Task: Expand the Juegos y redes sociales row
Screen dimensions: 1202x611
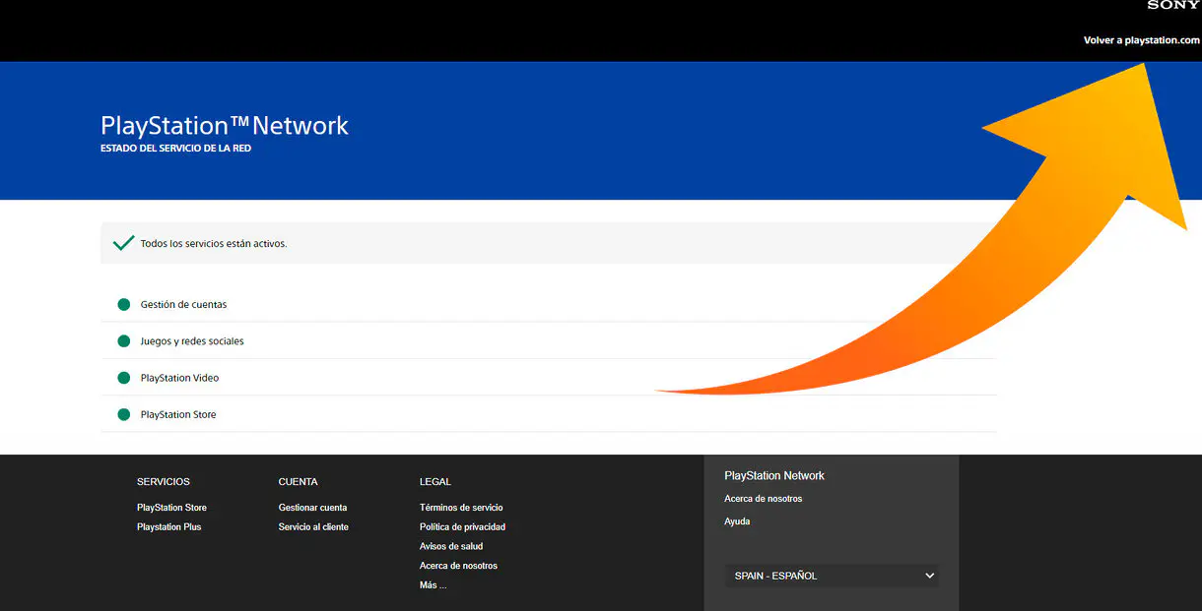Action: click(548, 341)
